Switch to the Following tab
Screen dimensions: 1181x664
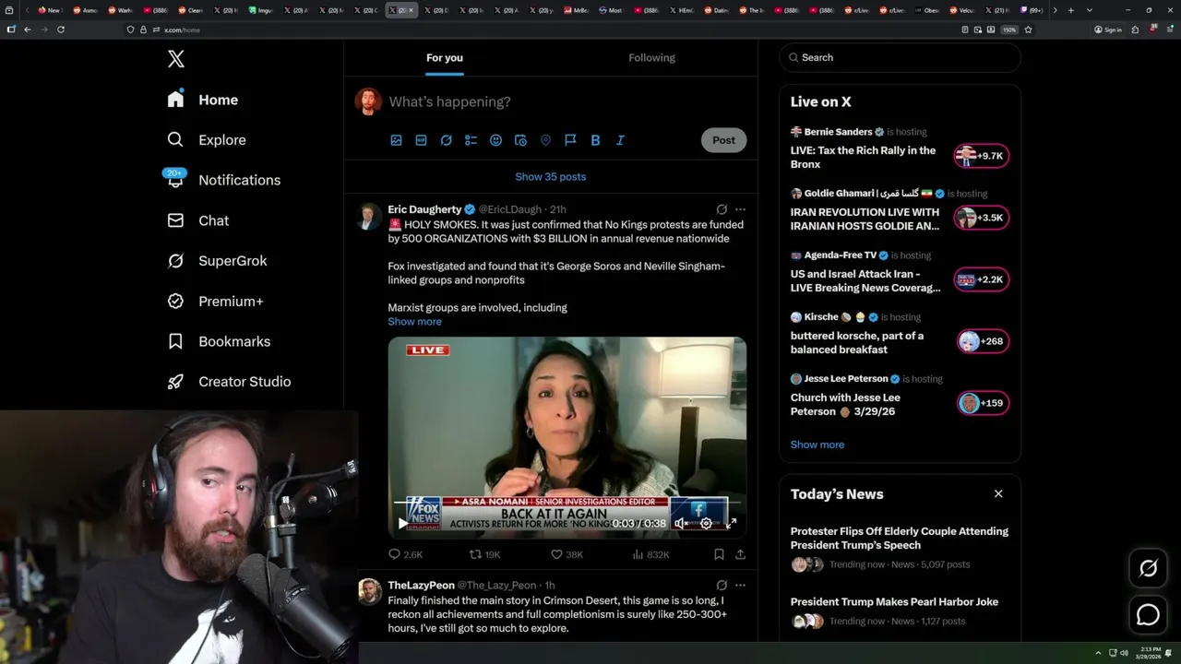tap(651, 58)
